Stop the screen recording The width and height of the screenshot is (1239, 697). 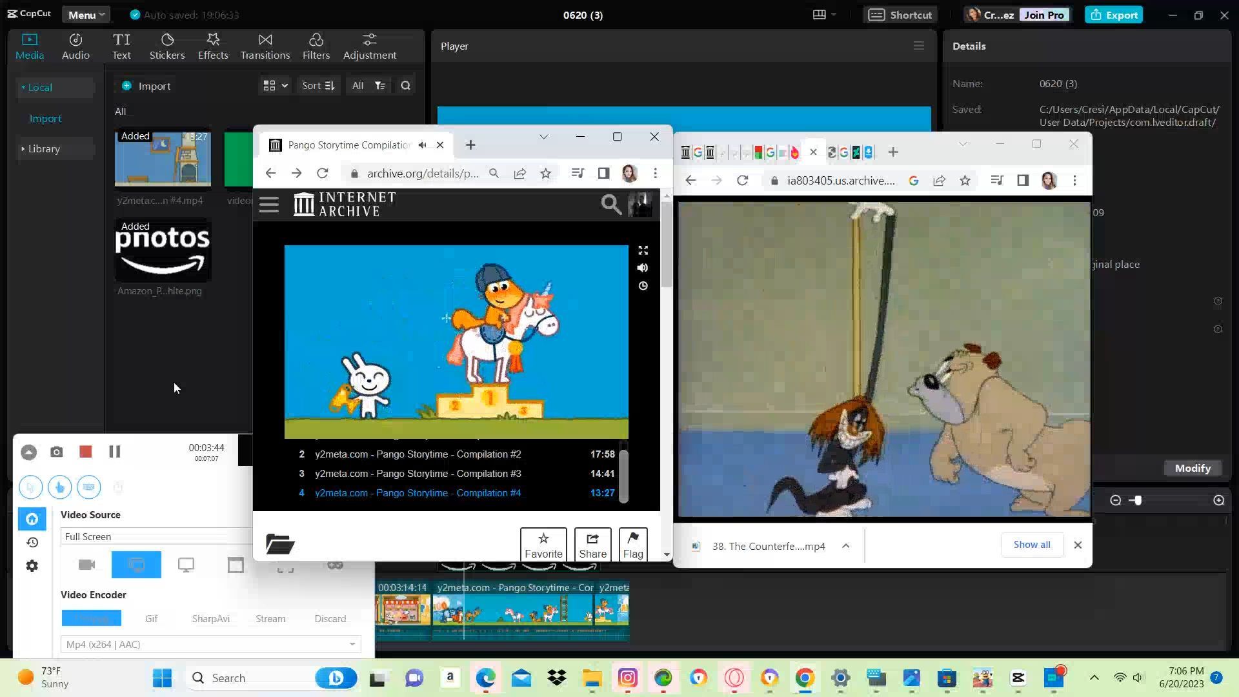coord(85,452)
